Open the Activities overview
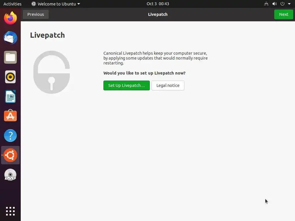Image resolution: width=295 pixels, height=221 pixels. coord(12,4)
